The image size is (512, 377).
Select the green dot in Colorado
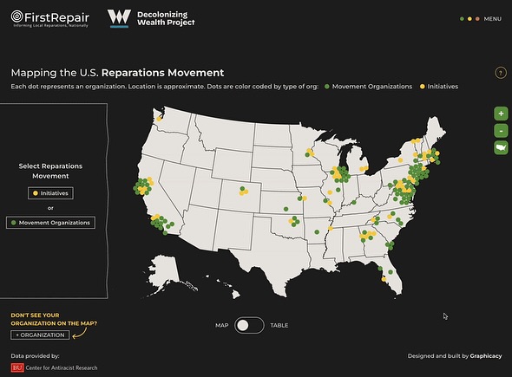pos(242,189)
